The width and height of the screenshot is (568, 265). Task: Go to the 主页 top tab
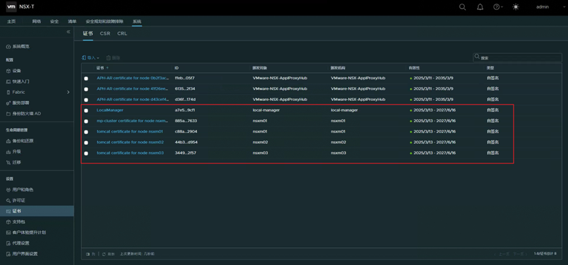tap(12, 22)
